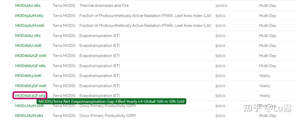299x120 pixels.
Task: Click the FPAR description for MOD15A2H.061
Action: pyautogui.click(x=145, y=16)
